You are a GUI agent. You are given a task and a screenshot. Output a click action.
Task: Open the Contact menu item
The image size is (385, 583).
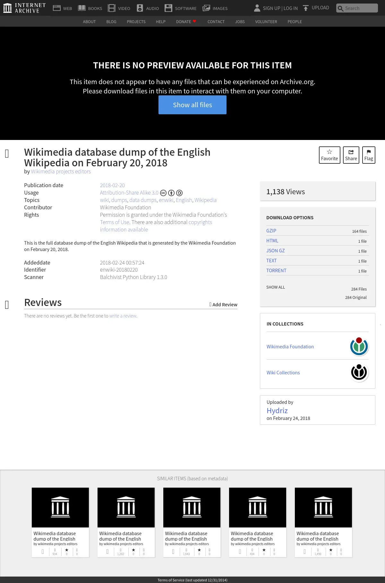pyautogui.click(x=216, y=22)
